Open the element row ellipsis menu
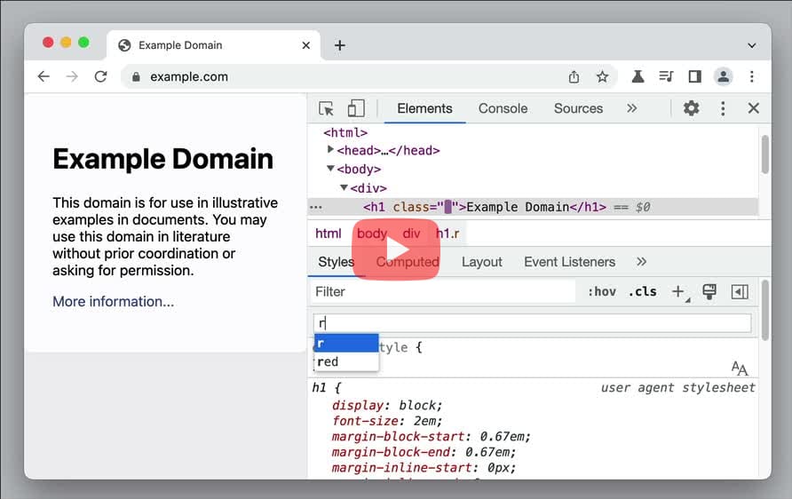792x499 pixels. coord(316,207)
